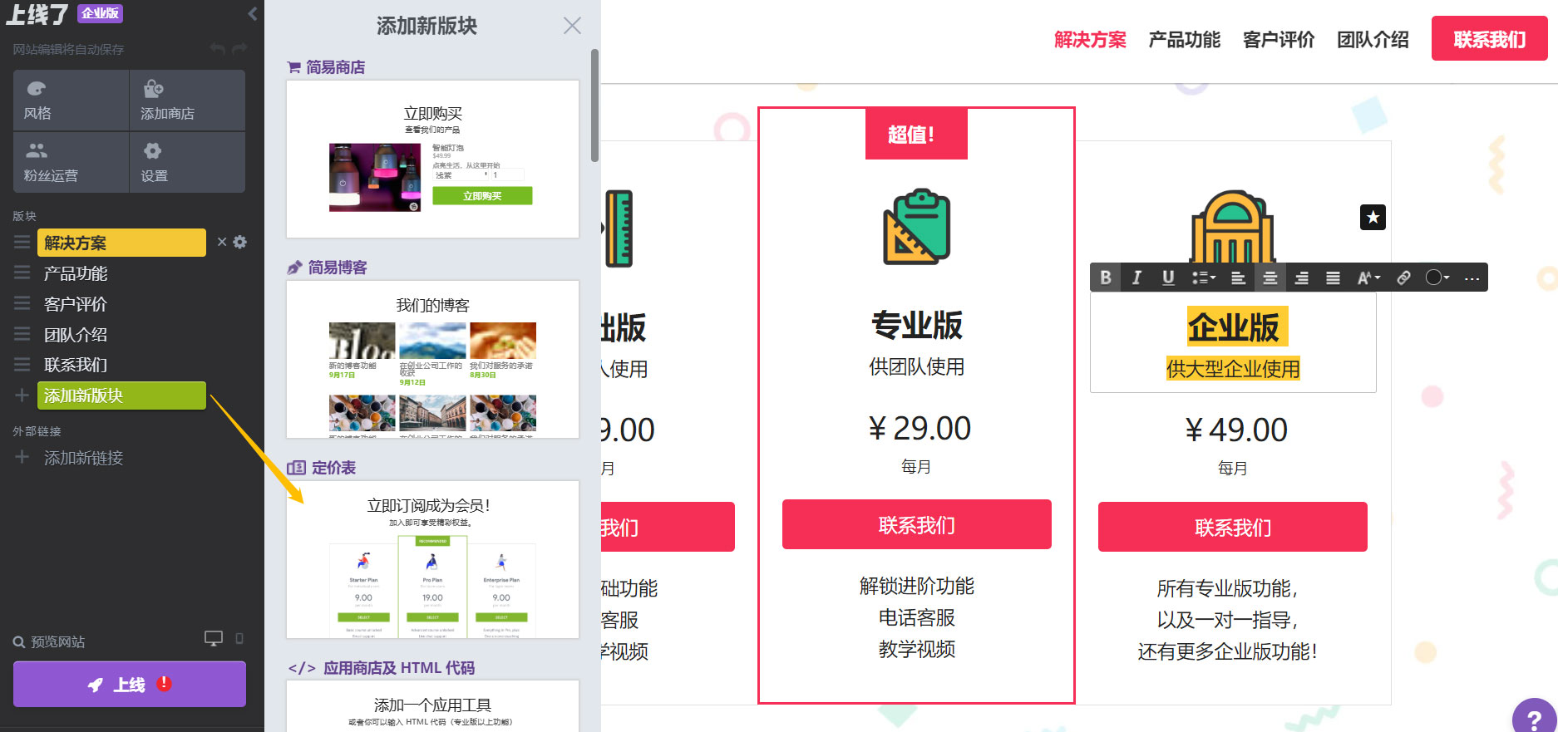1558x732 pixels.
Task: Collapse the left sidebar with the chevron
Action: click(253, 14)
